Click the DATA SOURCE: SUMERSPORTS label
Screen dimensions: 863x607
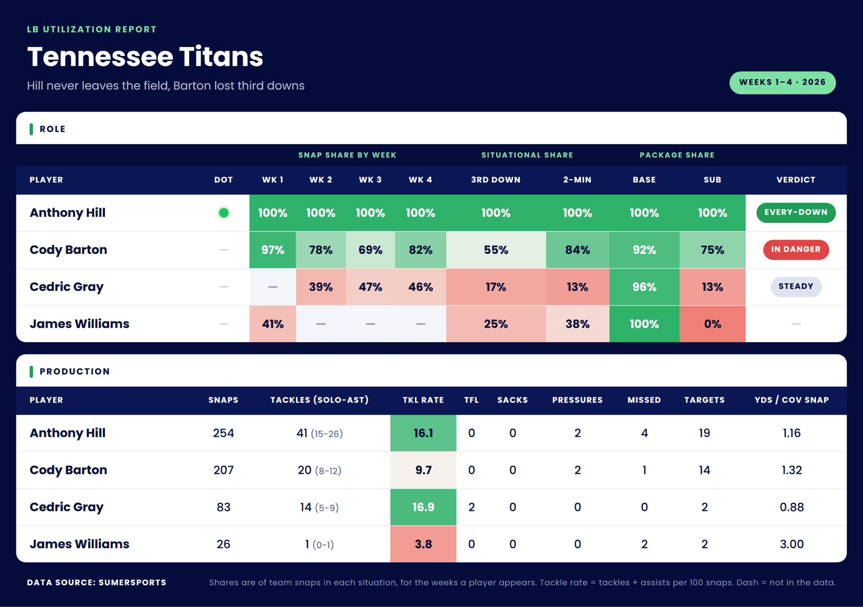pos(96,583)
